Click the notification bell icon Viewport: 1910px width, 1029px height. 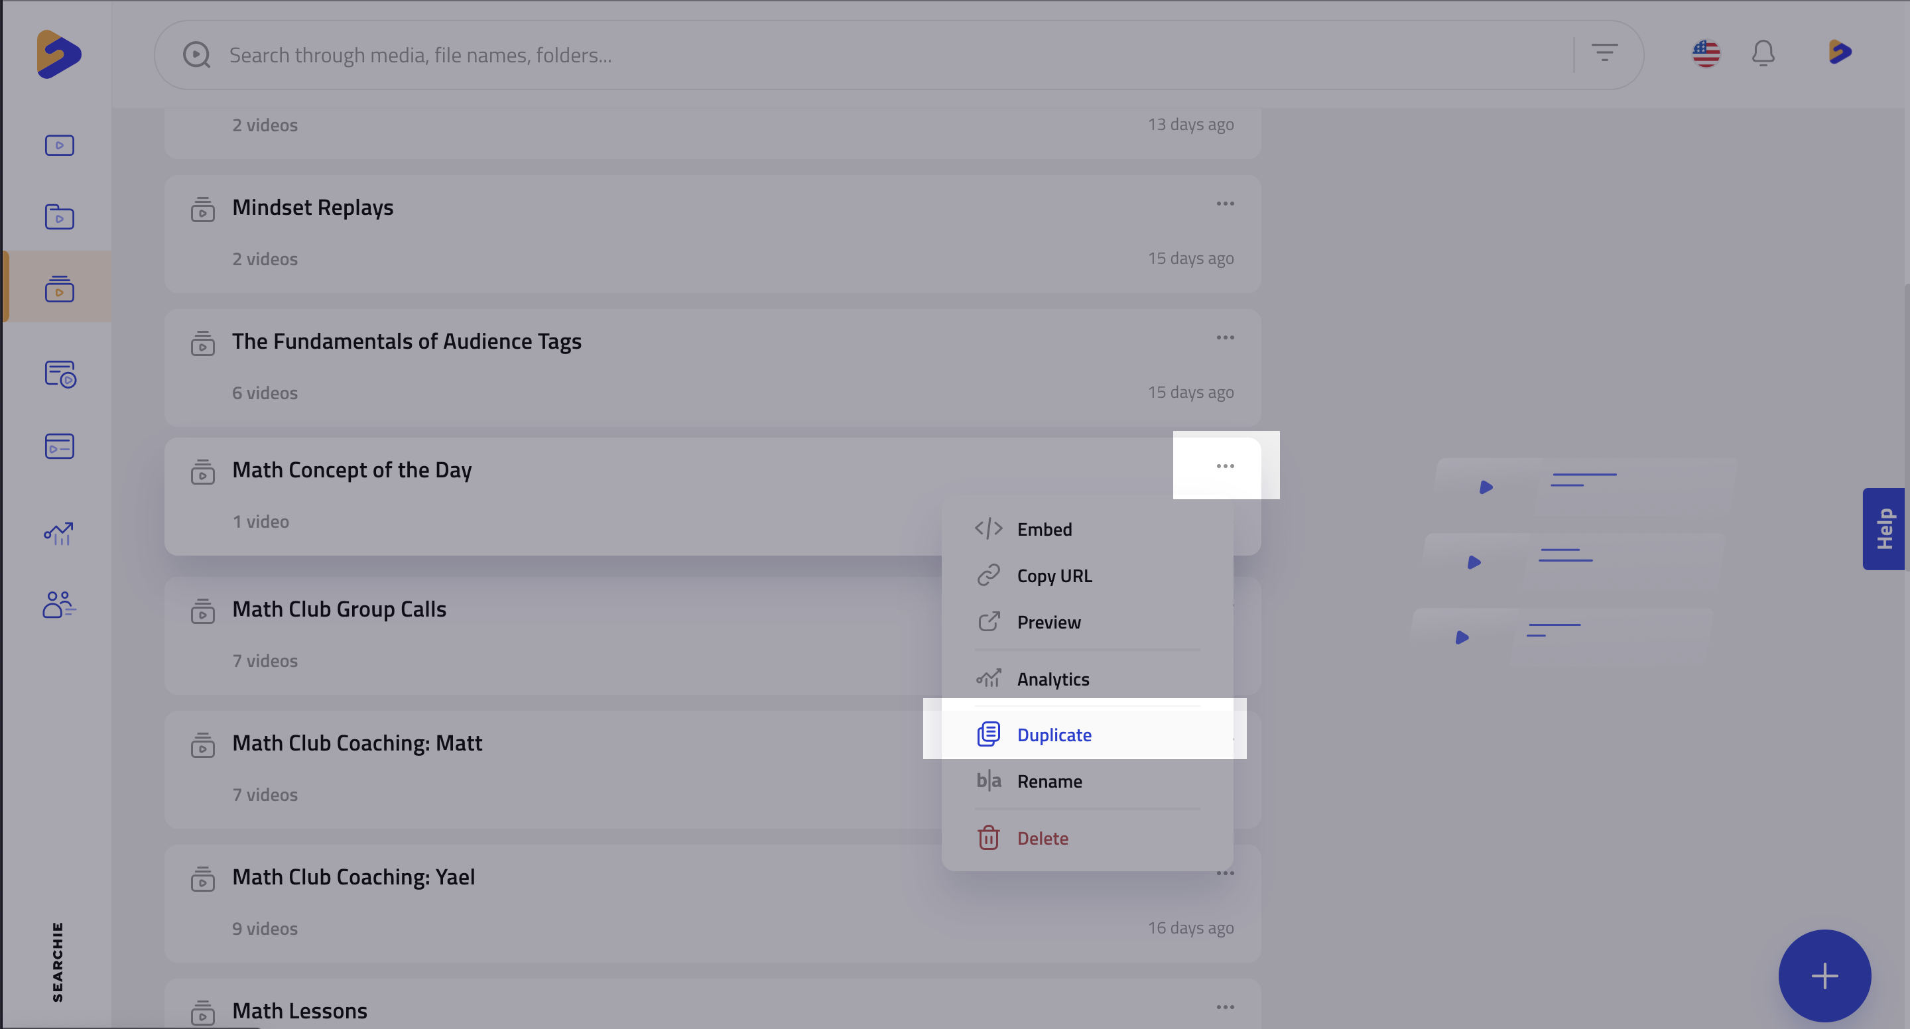coord(1763,54)
